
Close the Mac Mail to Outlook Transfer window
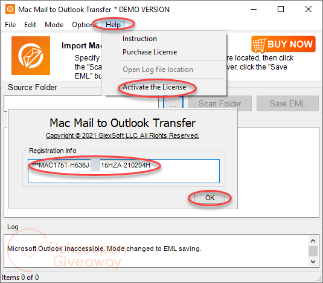(x=309, y=9)
